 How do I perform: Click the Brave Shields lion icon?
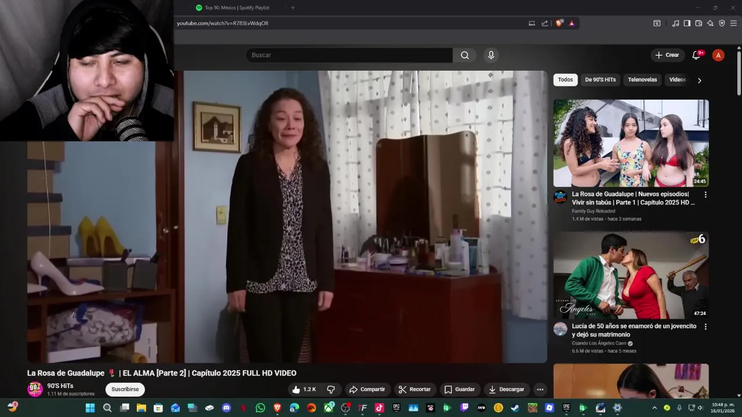click(x=559, y=23)
